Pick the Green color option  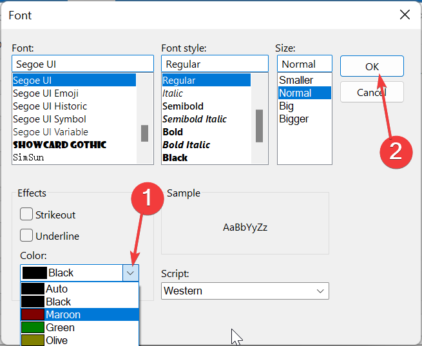tap(80, 327)
